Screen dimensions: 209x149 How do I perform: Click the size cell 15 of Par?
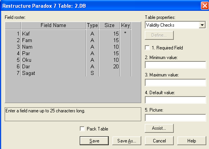click(110, 53)
